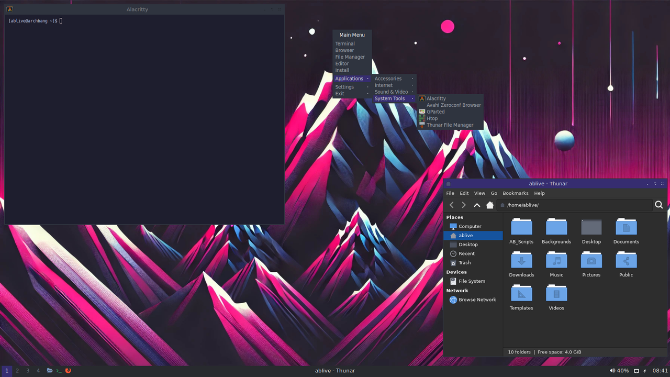This screenshot has height=377, width=670.
Task: Open Desktop from Thunar sidebar
Action: coord(473,245)
